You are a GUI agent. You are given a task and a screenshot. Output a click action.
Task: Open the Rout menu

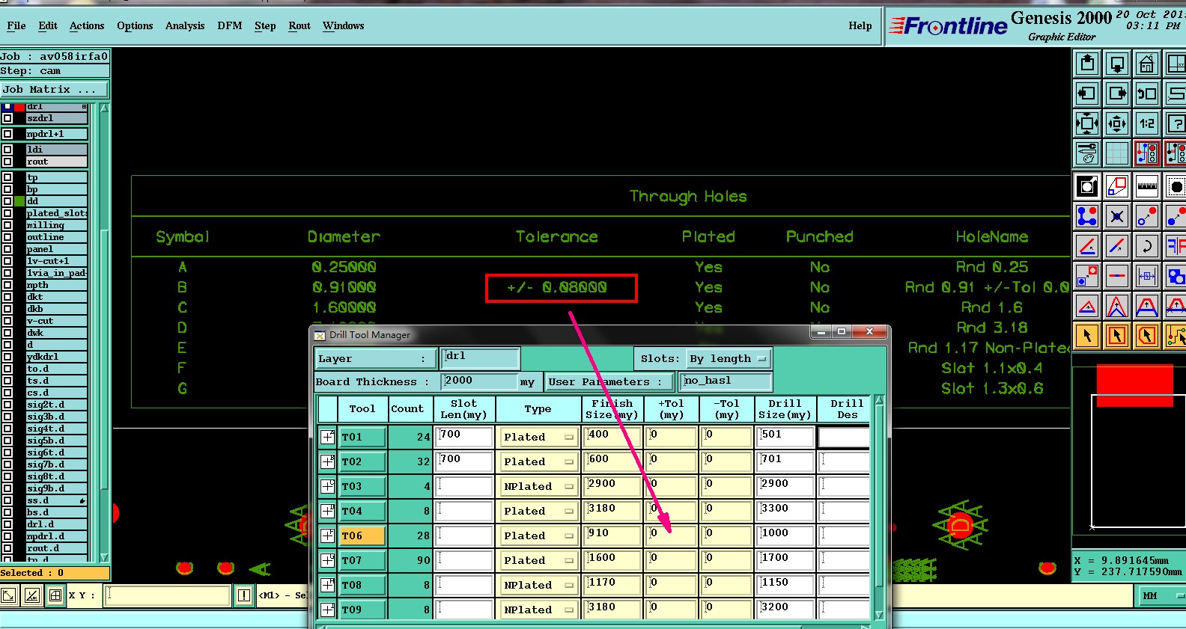[299, 25]
